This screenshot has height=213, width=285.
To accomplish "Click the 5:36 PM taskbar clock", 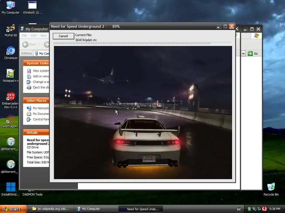I will 275,209.
